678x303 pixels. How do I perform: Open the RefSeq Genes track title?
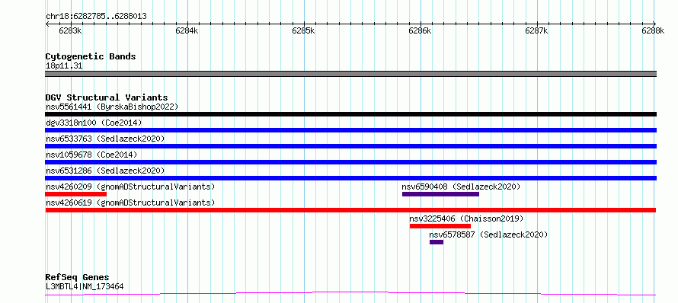pyautogui.click(x=78, y=278)
